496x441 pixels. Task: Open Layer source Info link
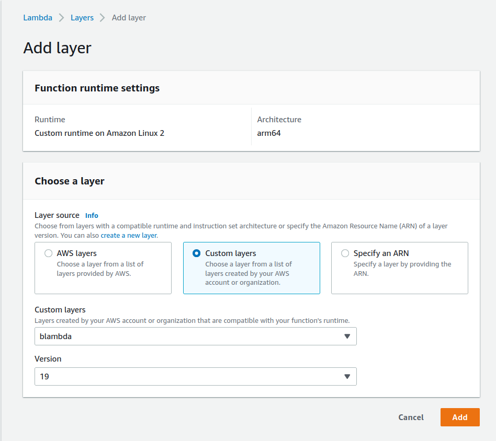pos(92,215)
